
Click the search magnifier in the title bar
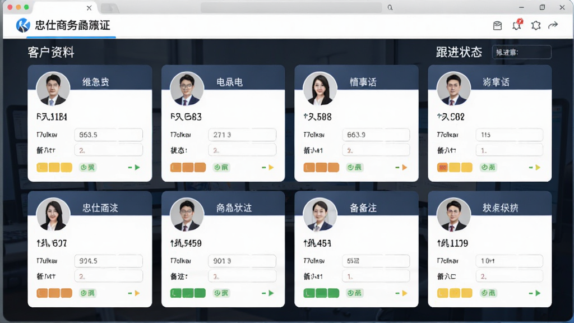pyautogui.click(x=390, y=7)
